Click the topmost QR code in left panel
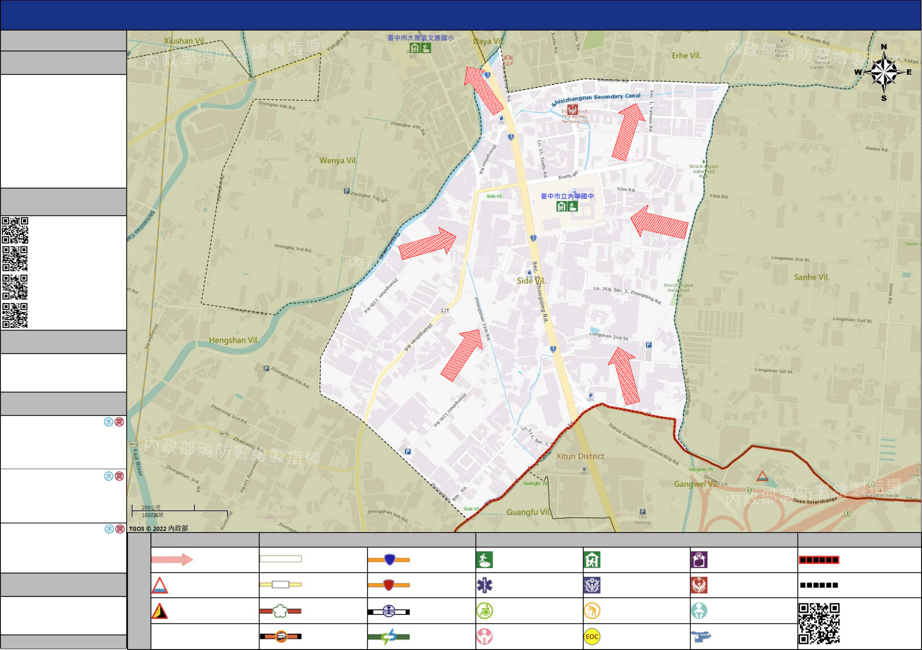922x650 pixels. coord(15,230)
